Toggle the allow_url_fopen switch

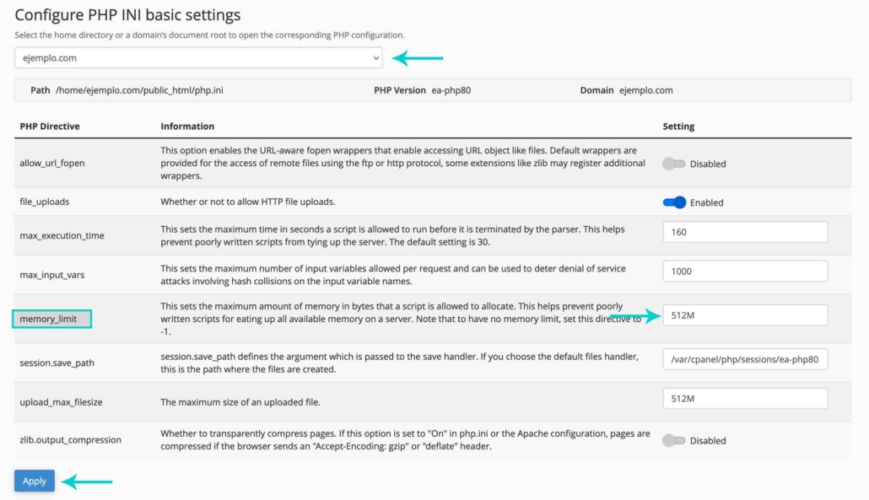673,164
